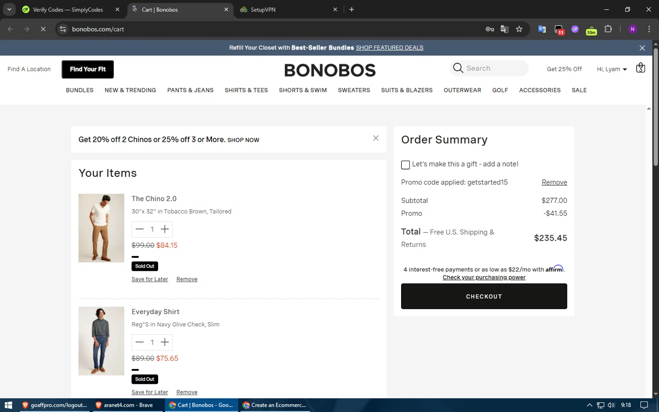Click SHOP NOW in chinos promo

pos(243,140)
